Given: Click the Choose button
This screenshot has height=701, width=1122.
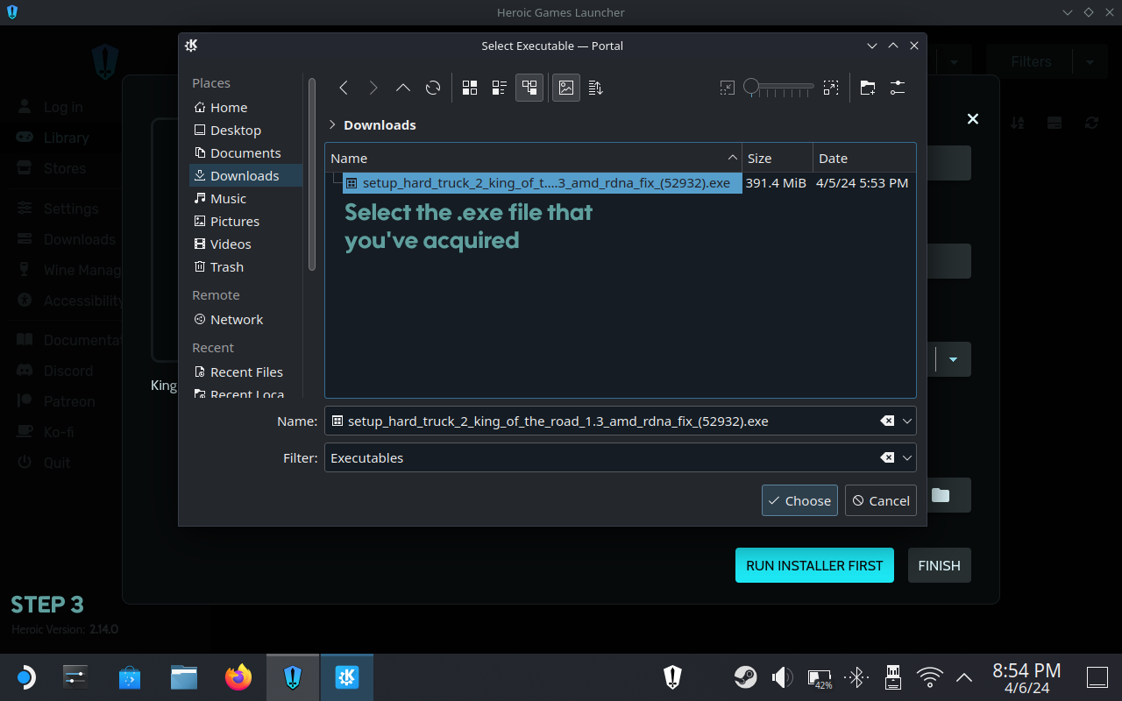Looking at the screenshot, I should point(799,500).
